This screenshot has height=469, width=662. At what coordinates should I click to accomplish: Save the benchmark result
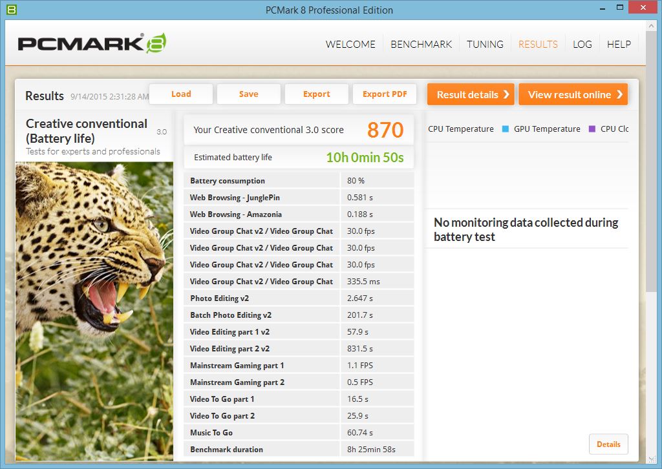point(248,94)
